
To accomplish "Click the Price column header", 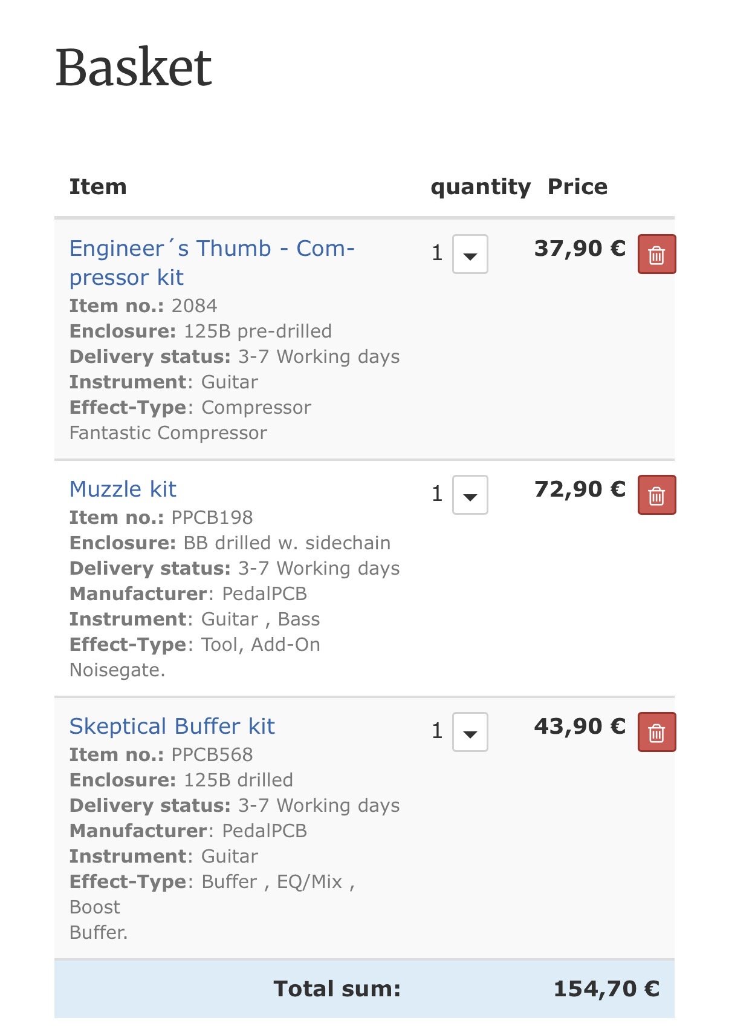I will coord(577,186).
